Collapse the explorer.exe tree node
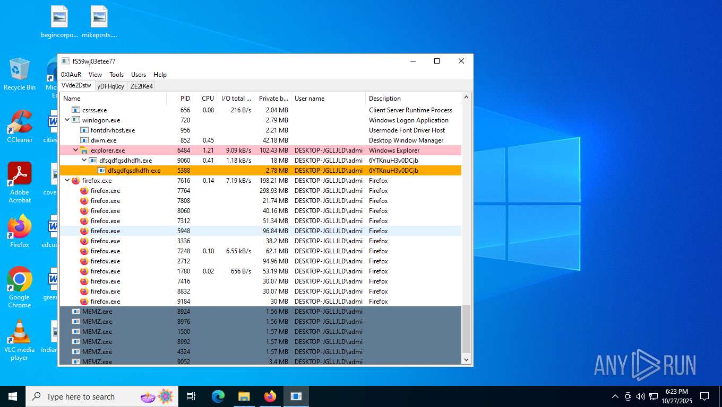 (75, 151)
